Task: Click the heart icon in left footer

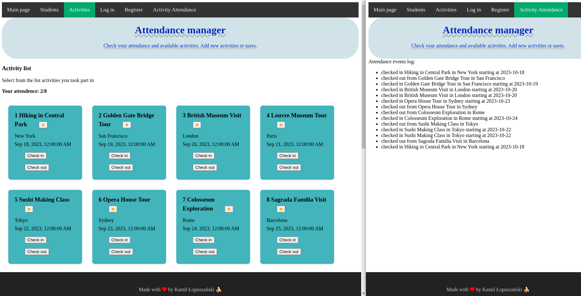Action: (164, 289)
